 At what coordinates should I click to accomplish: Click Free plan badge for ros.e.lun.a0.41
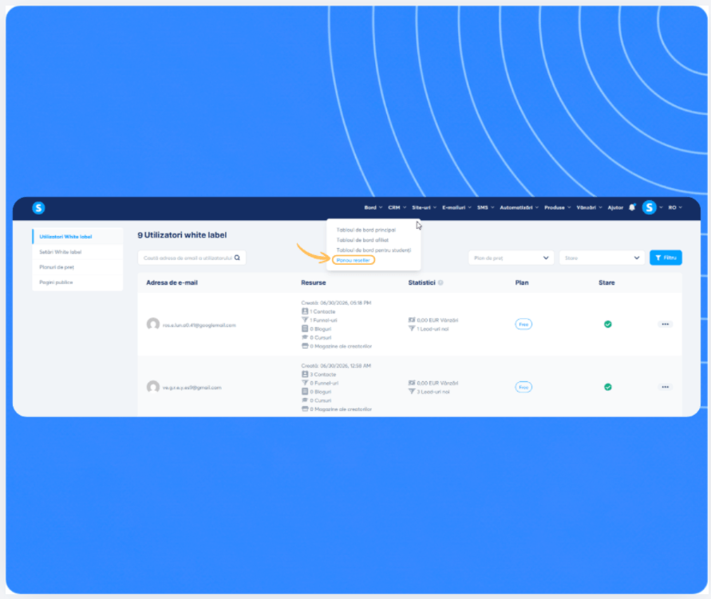click(x=523, y=325)
